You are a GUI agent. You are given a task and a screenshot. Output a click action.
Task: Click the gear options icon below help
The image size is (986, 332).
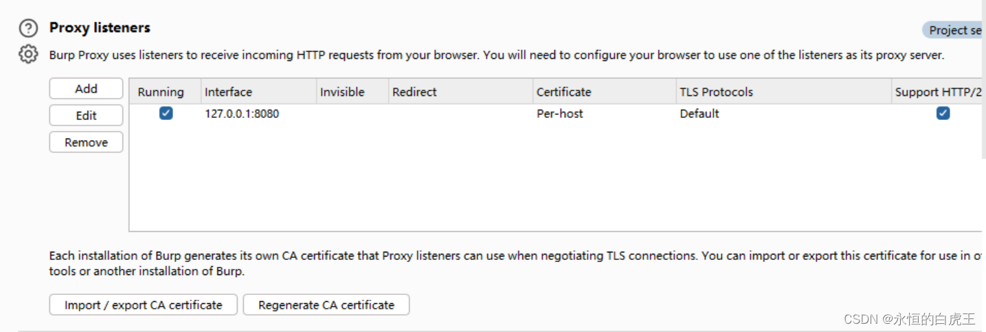coord(28,54)
